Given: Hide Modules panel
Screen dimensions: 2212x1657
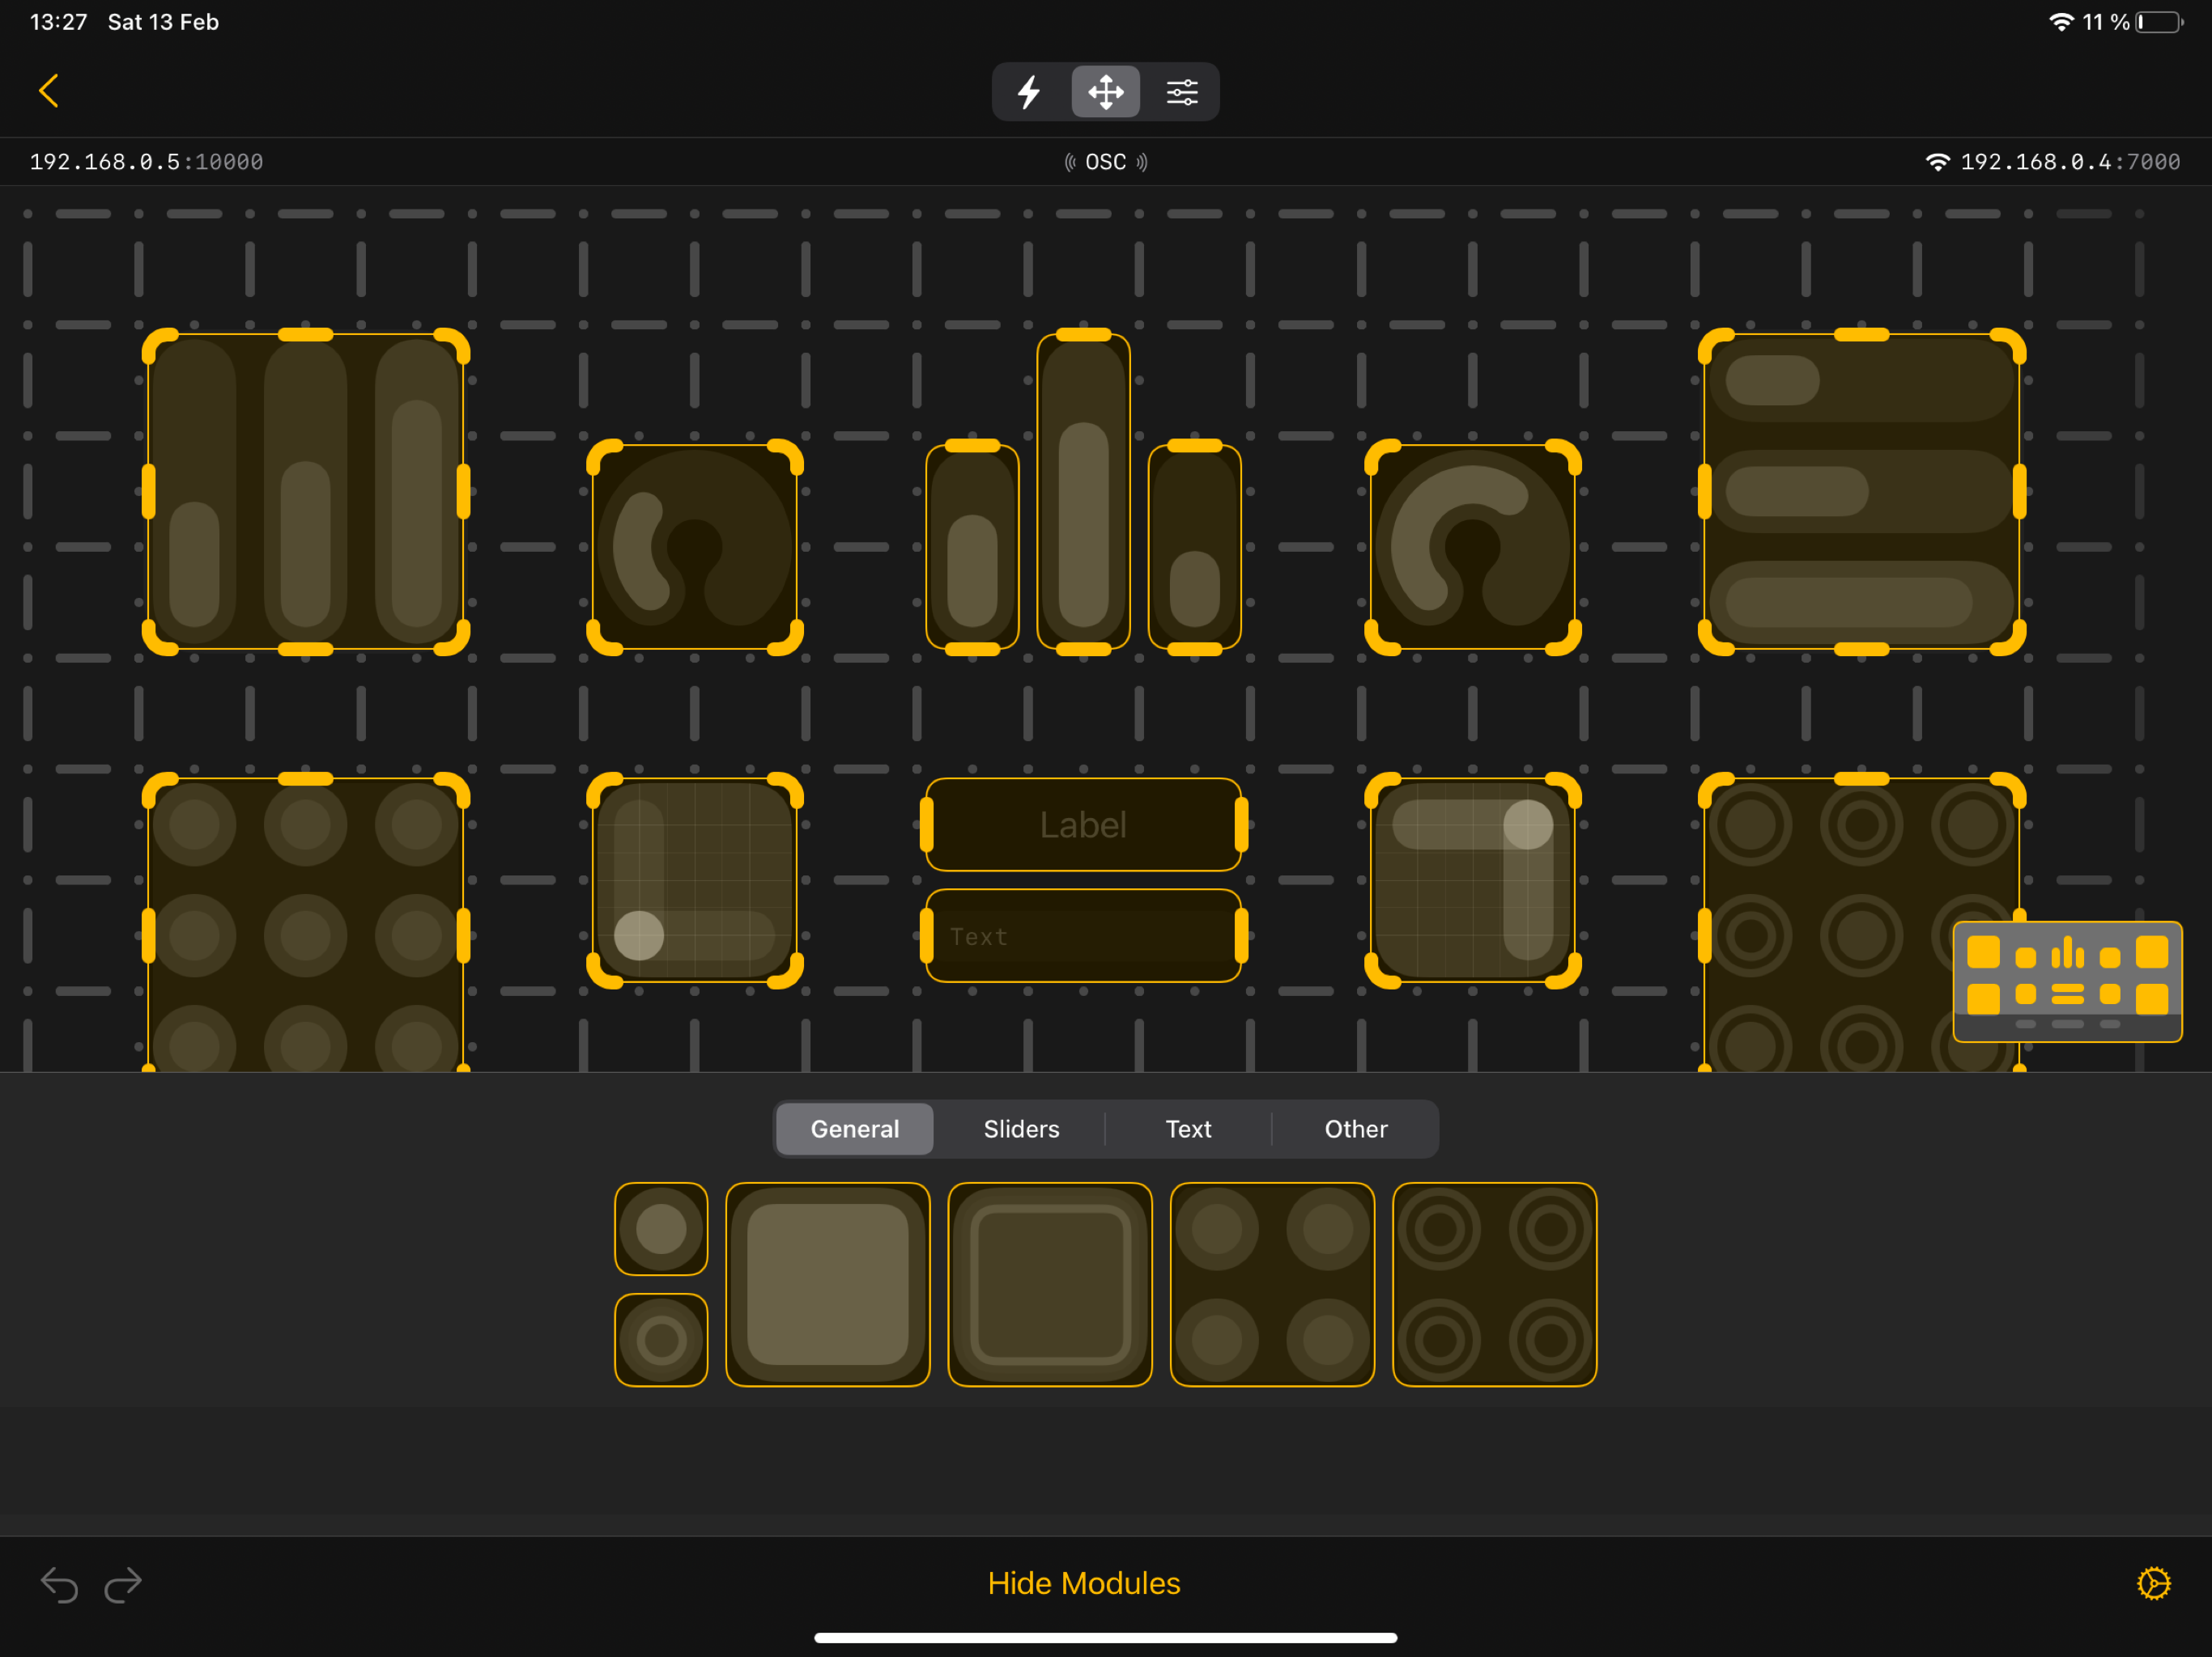Looking at the screenshot, I should tap(1084, 1583).
